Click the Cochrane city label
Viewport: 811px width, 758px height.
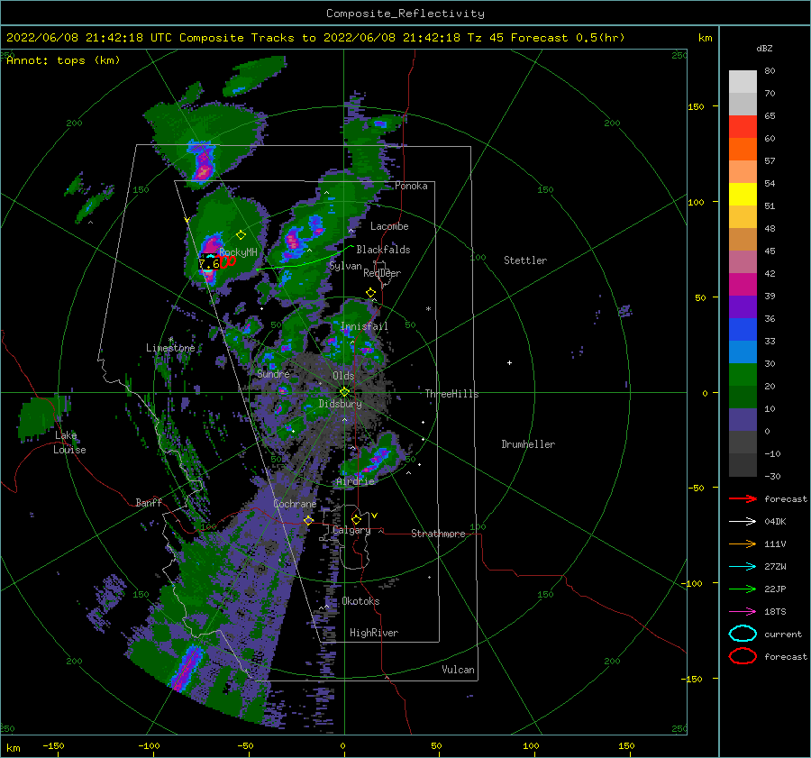(x=295, y=504)
